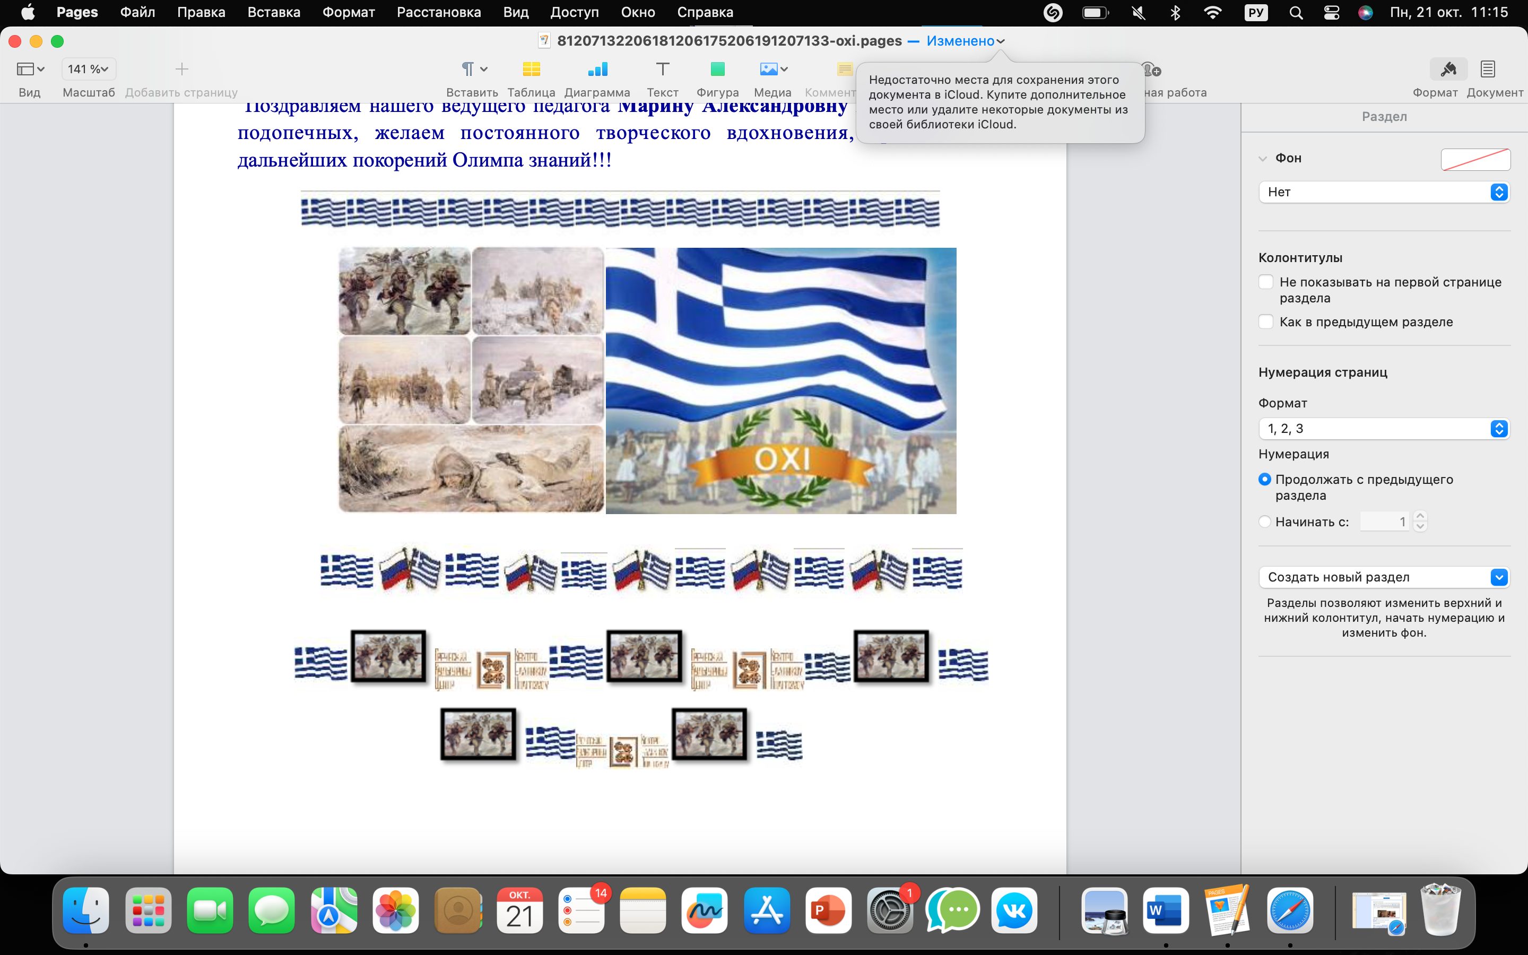The height and width of the screenshot is (955, 1528).
Task: Open the Справка menu
Action: point(705,13)
